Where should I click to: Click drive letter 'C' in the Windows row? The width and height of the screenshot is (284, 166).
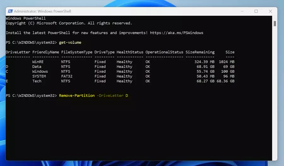coord(7,71)
